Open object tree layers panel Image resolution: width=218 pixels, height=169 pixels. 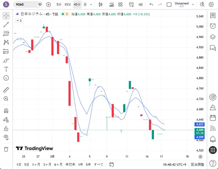213,37
